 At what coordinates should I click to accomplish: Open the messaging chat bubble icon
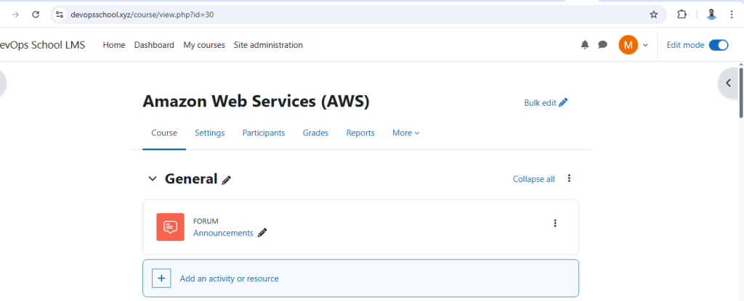(602, 44)
